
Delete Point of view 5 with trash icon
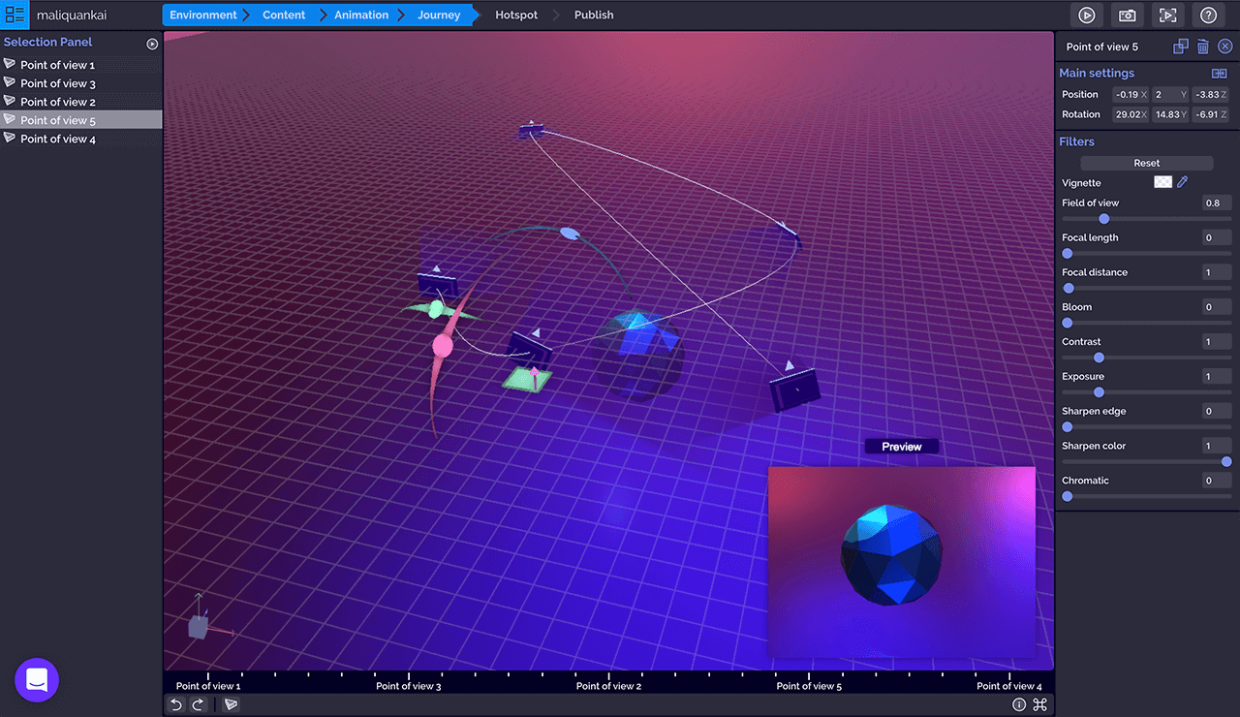(x=1202, y=47)
